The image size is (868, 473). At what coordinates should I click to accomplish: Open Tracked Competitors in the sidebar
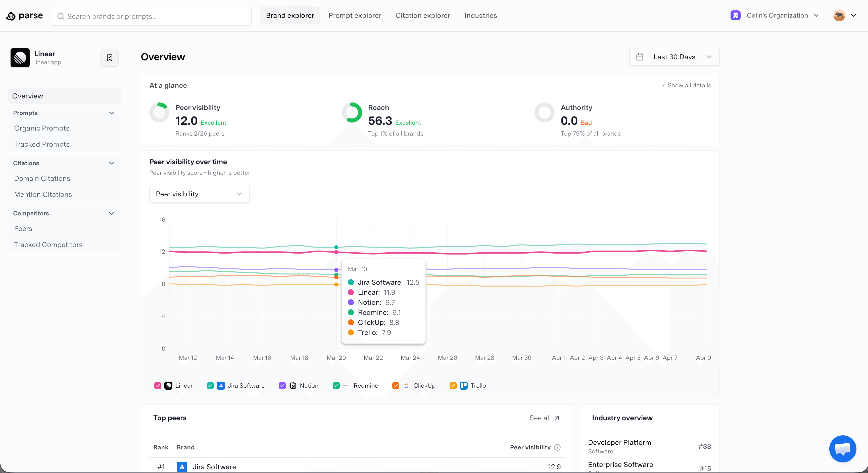(48, 245)
